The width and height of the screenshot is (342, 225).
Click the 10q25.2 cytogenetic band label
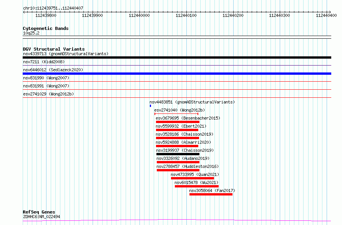pos(31,33)
